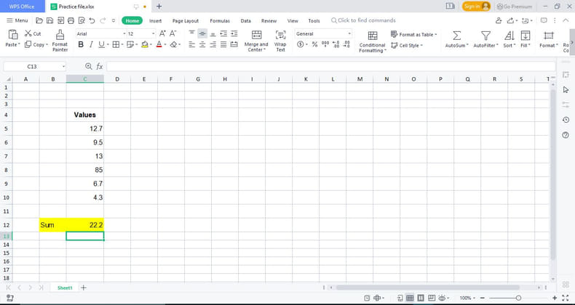Switch to the WPS Office home tab
Image resolution: width=575 pixels, height=305 pixels.
pos(22,7)
